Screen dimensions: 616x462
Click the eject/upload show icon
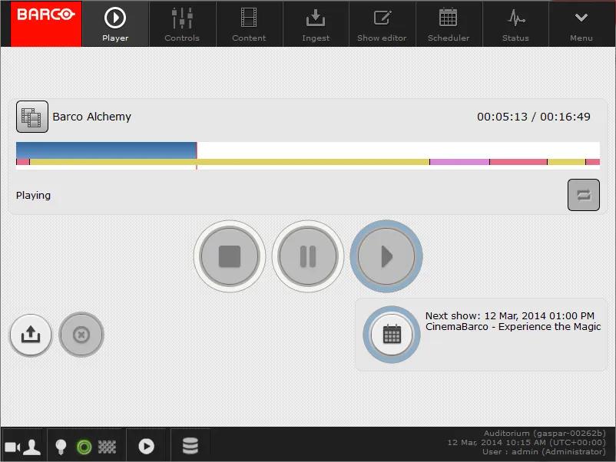pos(31,335)
